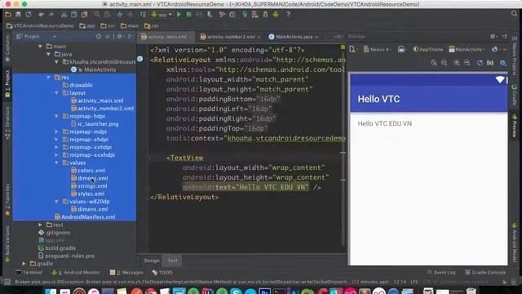Switch to MainActivity.java editor tab
This screenshot has width=522, height=294.
point(294,37)
